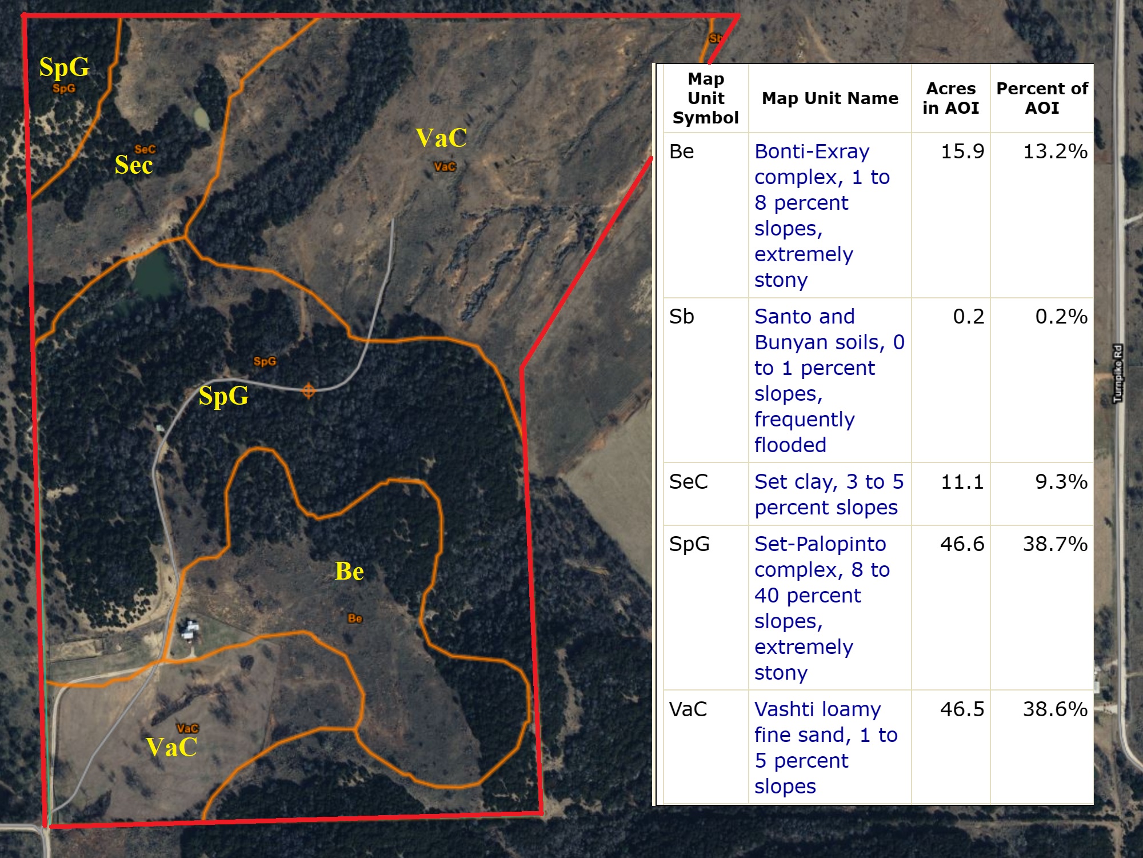Screen dimensions: 1143x858
Task: Select the yellow VaC label at the bottom-left
Action: (x=171, y=747)
